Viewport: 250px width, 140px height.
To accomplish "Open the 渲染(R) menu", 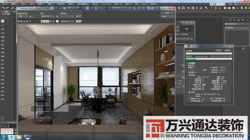I will tap(95, 4).
